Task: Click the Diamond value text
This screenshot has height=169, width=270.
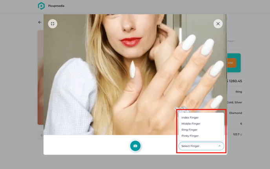Action: [235, 113]
